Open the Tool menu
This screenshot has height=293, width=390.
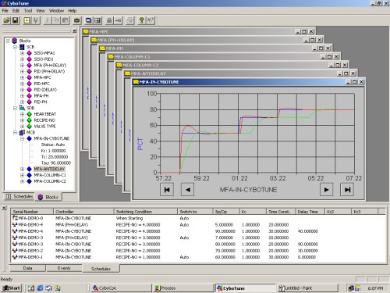tap(28, 11)
